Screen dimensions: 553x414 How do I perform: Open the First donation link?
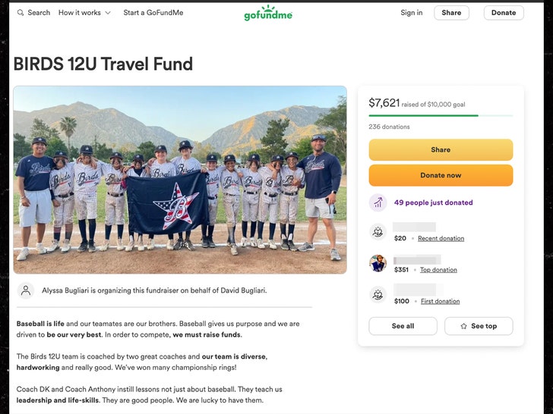click(x=440, y=301)
